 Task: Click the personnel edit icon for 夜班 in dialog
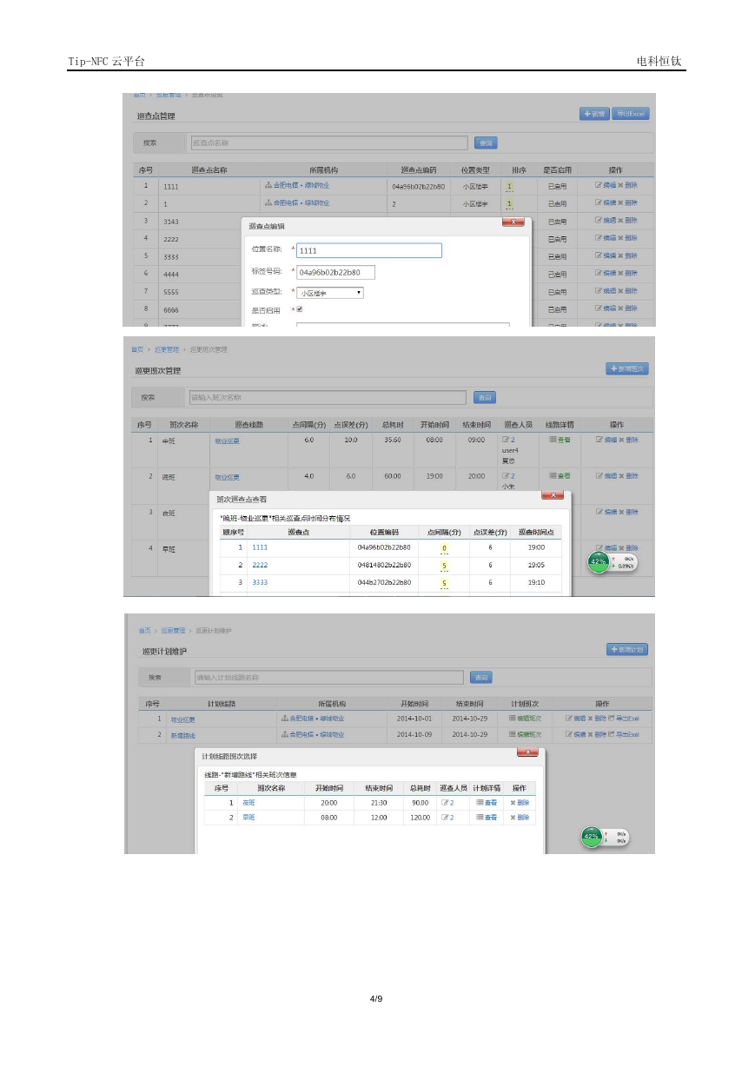tap(445, 802)
